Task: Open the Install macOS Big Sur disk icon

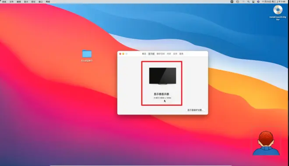Action: 278,10
